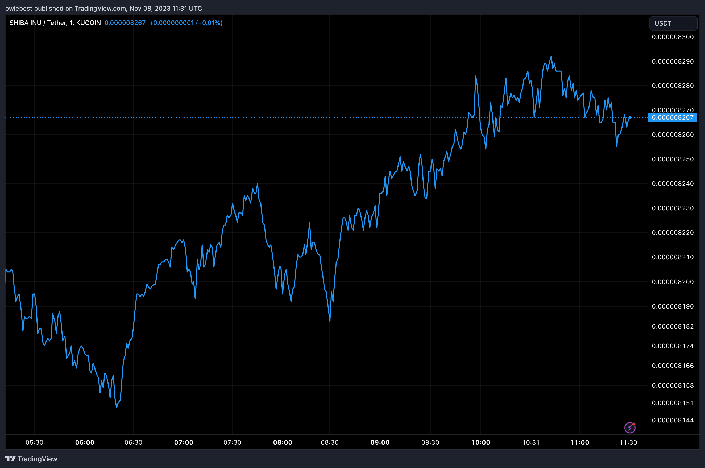This screenshot has height=468, width=705.
Task: Click the blue last-price dot on the line
Action: (x=630, y=117)
